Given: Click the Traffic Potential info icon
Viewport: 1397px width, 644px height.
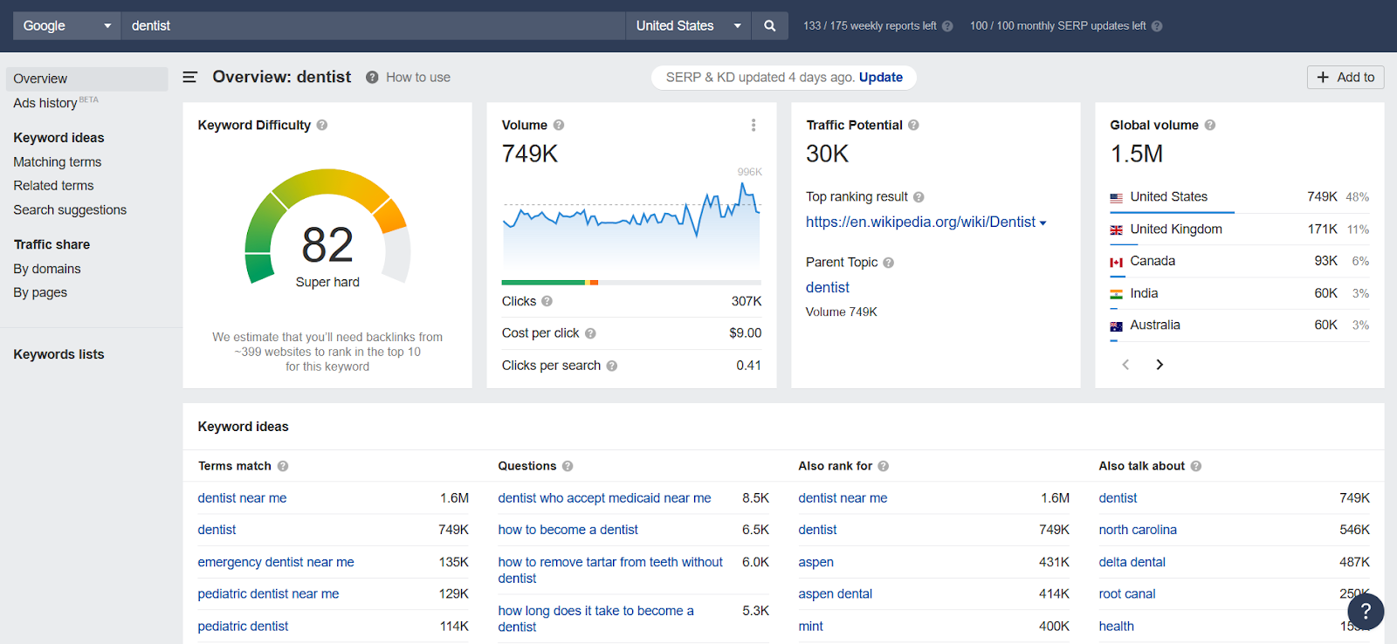Looking at the screenshot, I should pos(913,125).
